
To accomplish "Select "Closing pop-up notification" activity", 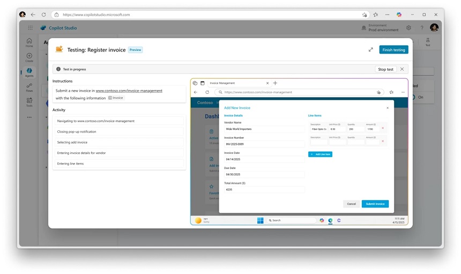I will (119, 131).
